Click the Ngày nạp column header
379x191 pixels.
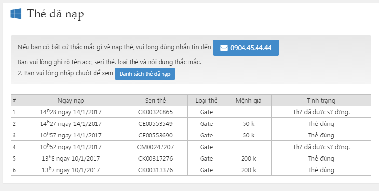point(71,100)
